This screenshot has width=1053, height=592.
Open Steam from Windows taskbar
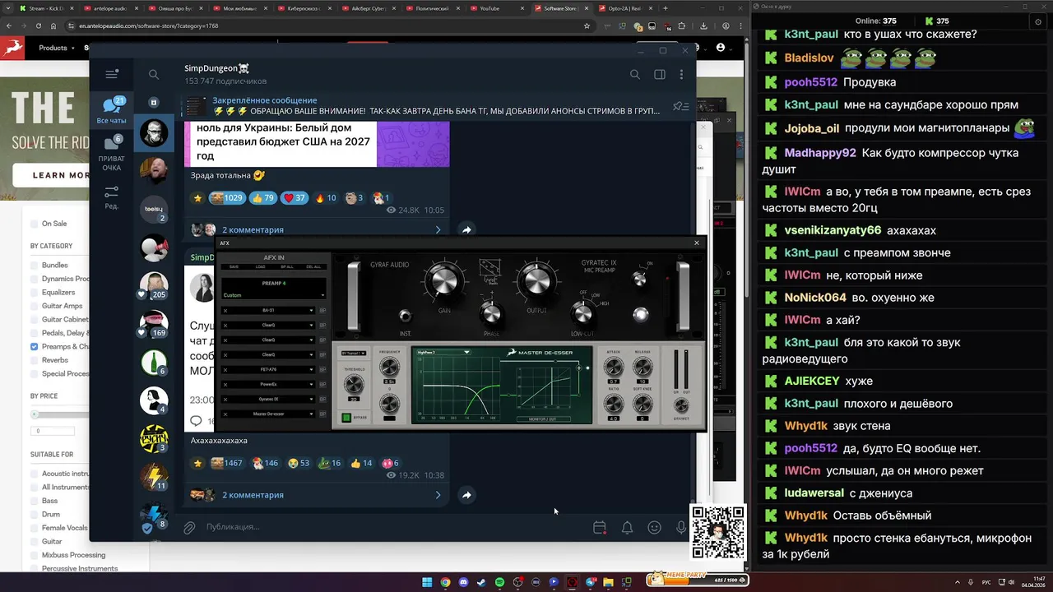pos(482,582)
